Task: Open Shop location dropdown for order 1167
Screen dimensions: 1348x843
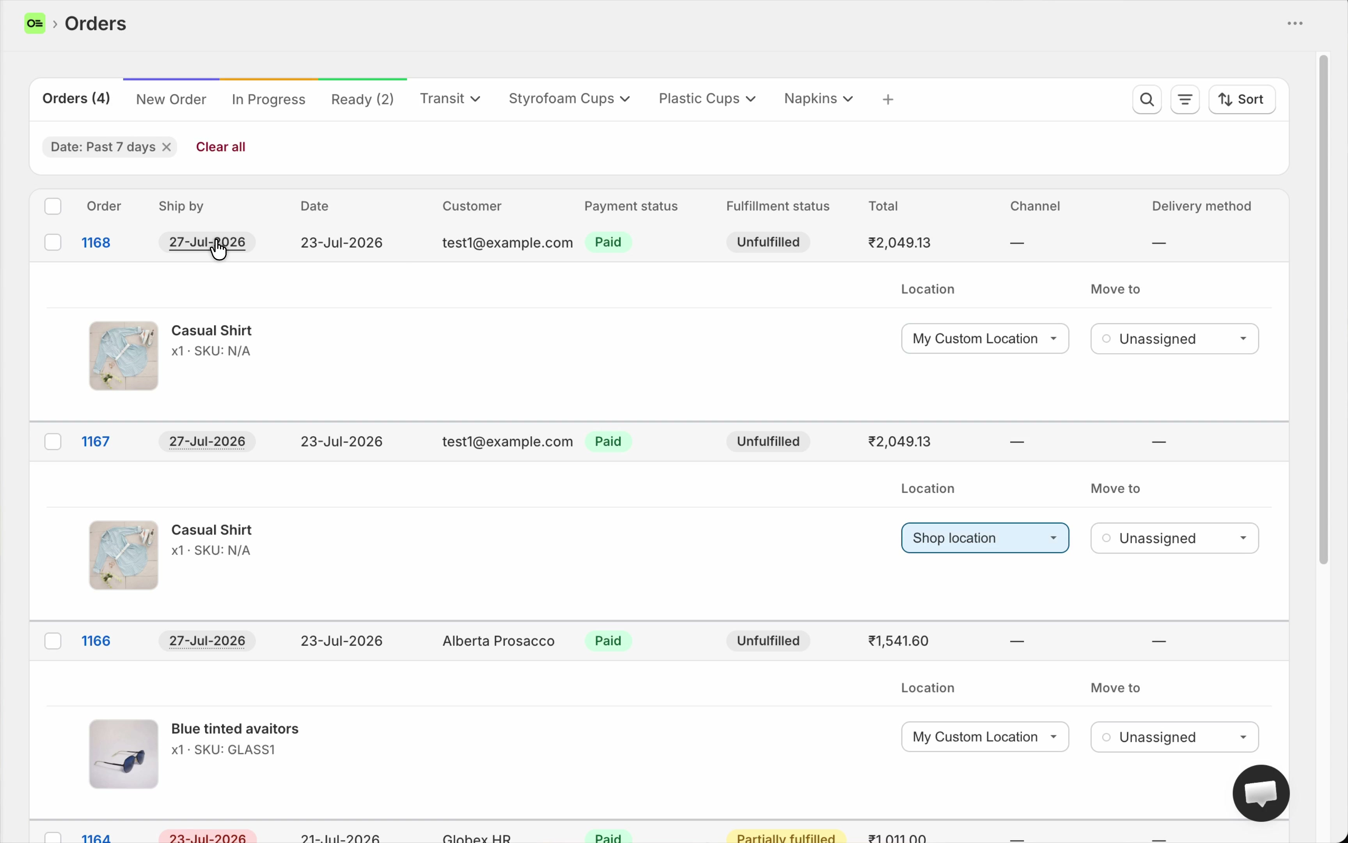Action: pos(985,537)
